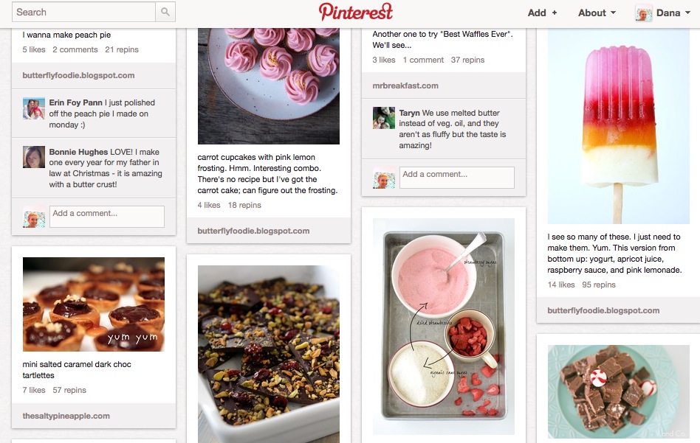Open the mrbreakfast.com source link
The image size is (700, 443).
(405, 86)
